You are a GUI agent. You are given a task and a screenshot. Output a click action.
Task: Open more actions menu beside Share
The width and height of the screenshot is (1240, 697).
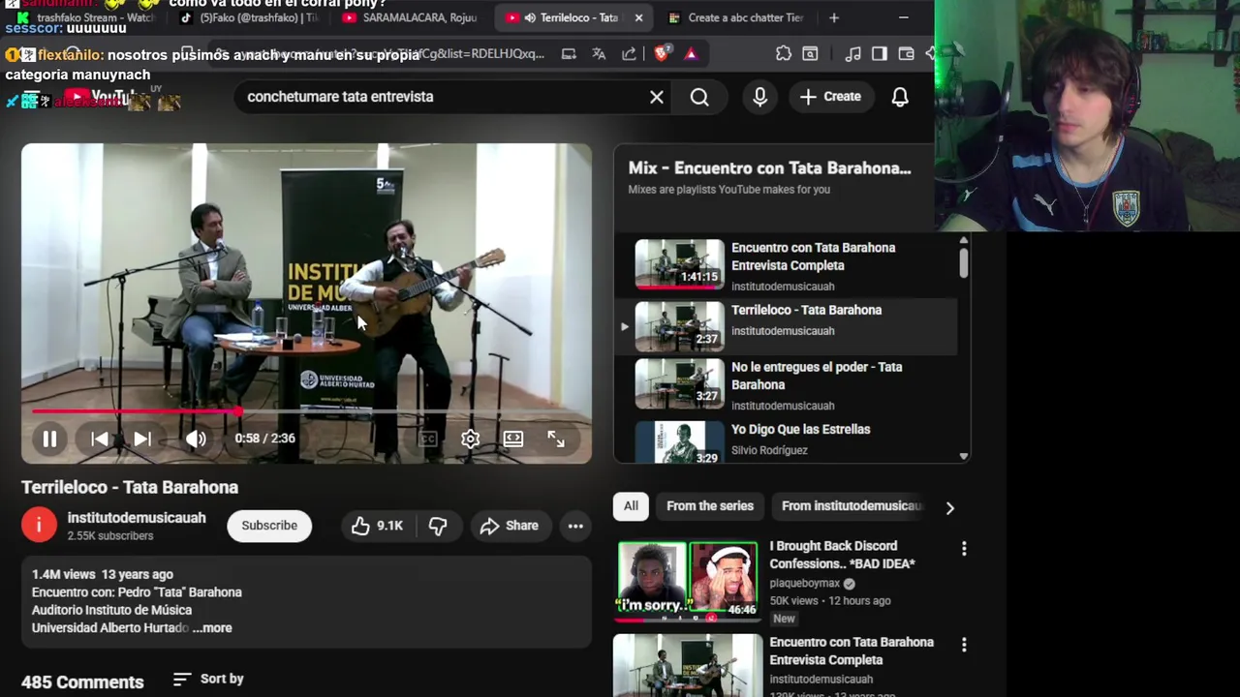coord(575,526)
